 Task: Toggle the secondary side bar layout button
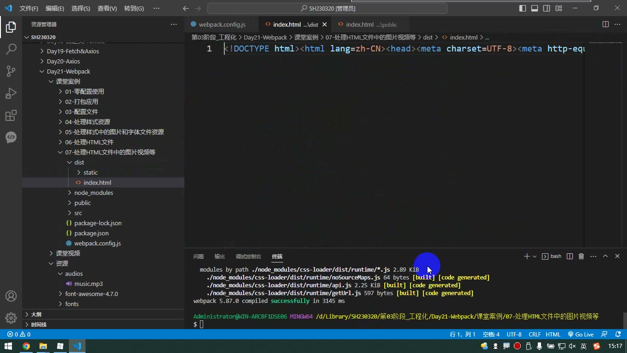tap(547, 8)
